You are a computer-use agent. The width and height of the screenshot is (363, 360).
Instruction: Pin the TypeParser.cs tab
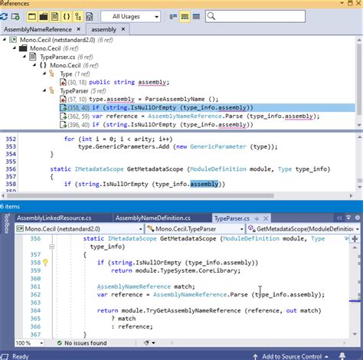point(257,219)
